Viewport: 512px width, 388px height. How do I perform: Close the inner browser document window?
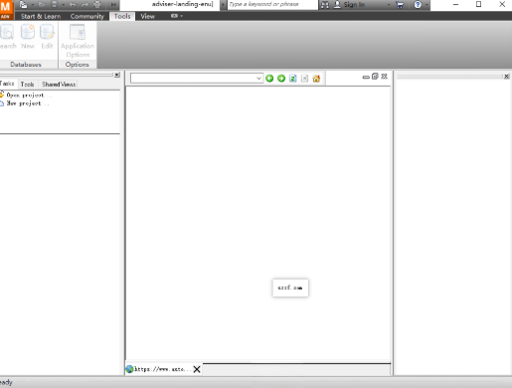384,77
